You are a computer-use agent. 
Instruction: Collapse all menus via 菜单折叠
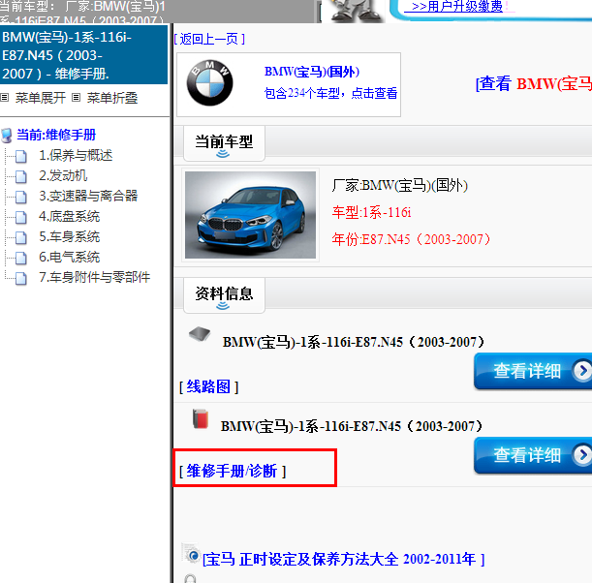click(x=112, y=98)
